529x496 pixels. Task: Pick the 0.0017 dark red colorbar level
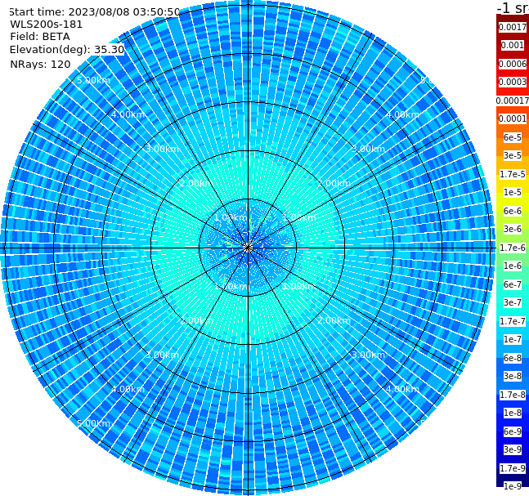(x=513, y=27)
